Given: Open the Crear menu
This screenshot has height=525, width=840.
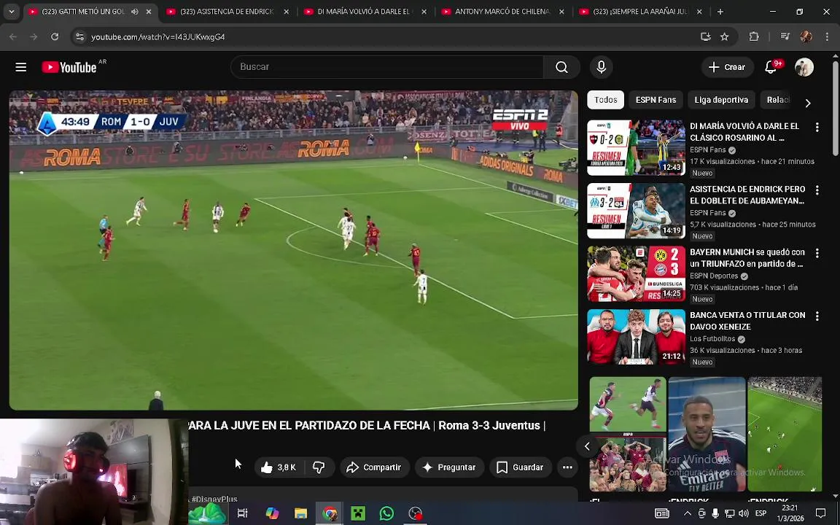Looking at the screenshot, I should [x=727, y=67].
